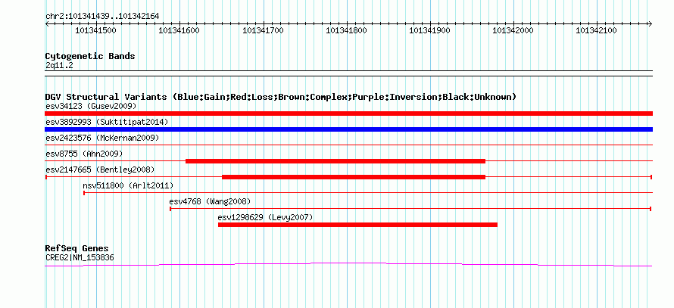Click the thin red esv2423576 line

click(x=348, y=145)
